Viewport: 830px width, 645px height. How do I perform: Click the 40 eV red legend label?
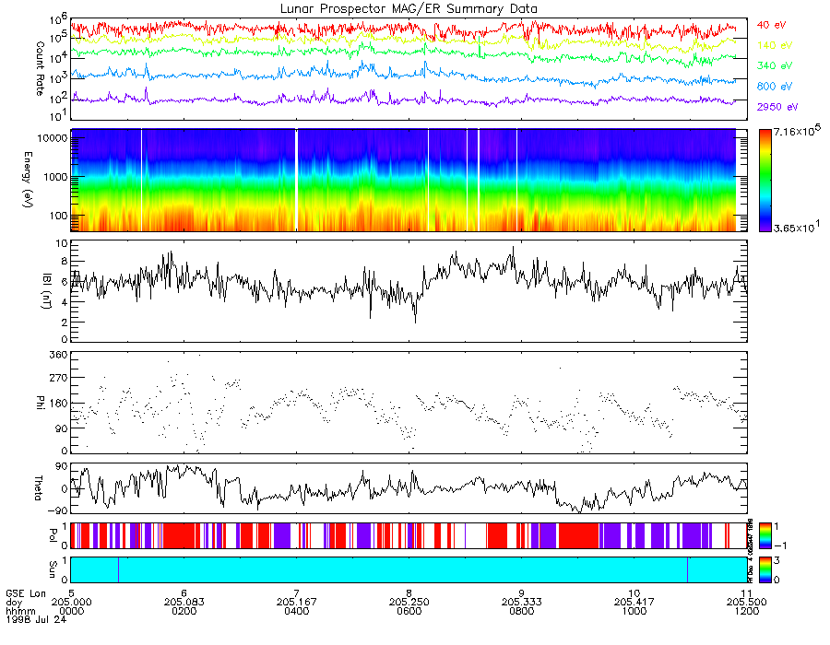(x=771, y=25)
